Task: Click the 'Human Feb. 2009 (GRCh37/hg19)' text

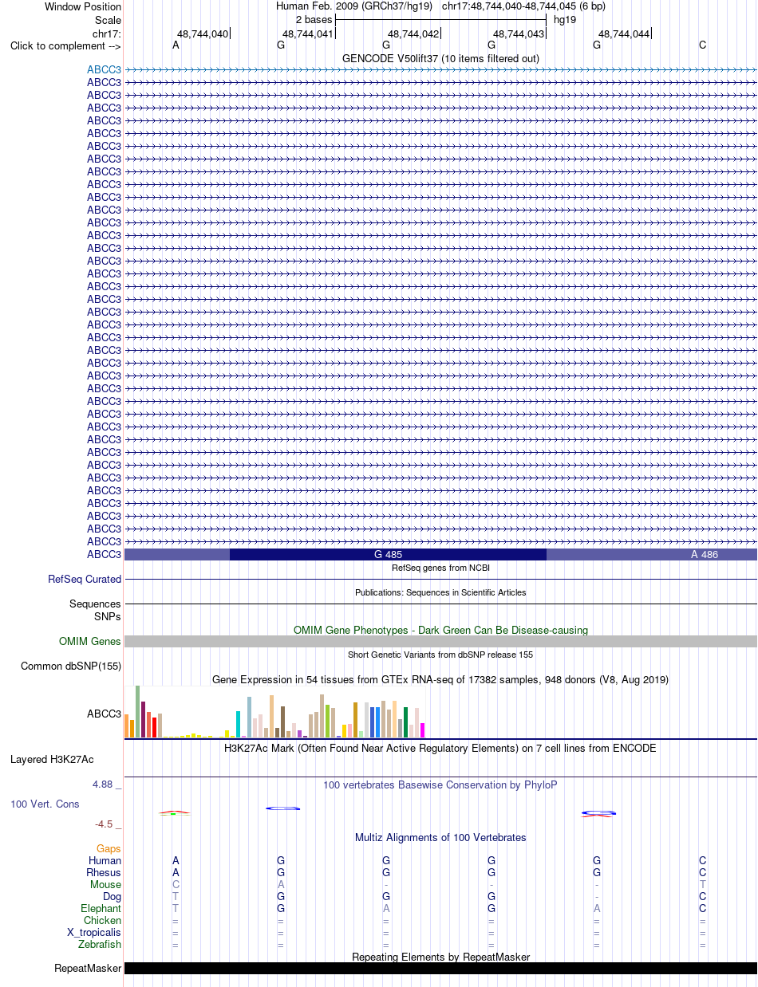Action: [354, 6]
